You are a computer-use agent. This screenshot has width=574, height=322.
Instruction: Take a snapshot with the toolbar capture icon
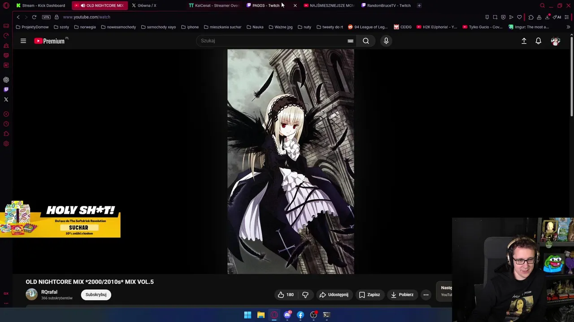[495, 17]
